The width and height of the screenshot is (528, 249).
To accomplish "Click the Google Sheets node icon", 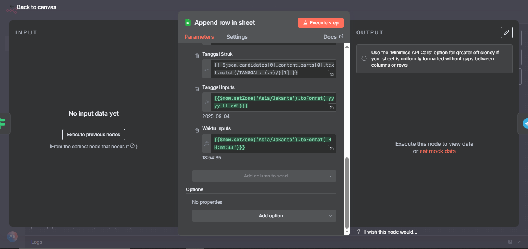I will point(188,22).
